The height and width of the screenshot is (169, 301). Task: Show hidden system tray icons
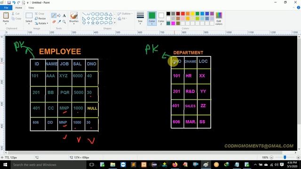click(255, 165)
